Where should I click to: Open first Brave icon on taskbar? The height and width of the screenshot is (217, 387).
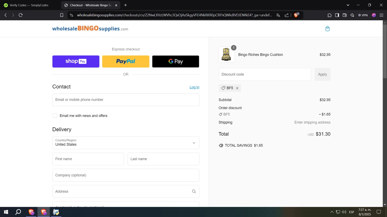[31, 212]
